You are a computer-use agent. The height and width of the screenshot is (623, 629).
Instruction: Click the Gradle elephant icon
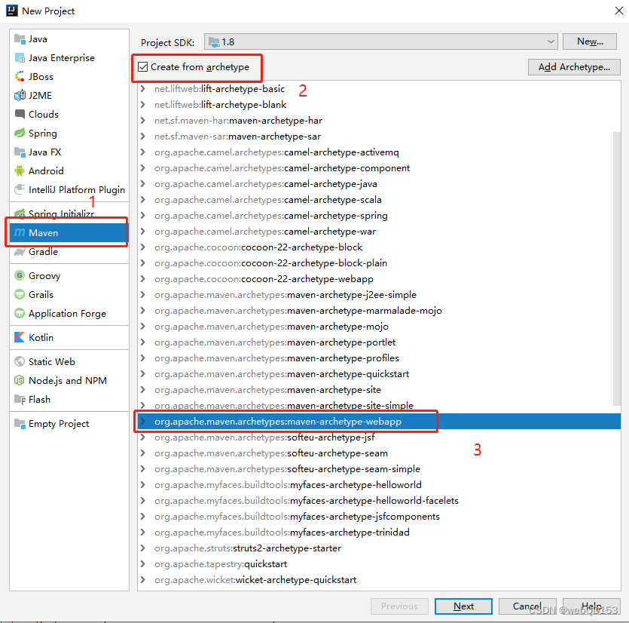pyautogui.click(x=20, y=252)
